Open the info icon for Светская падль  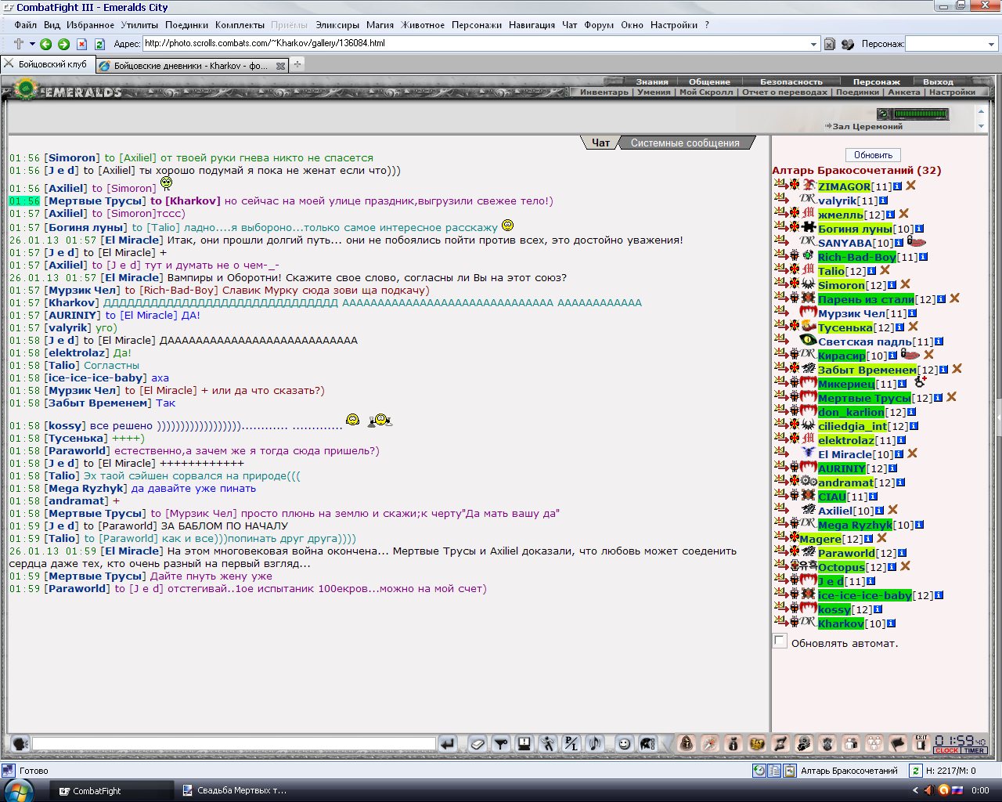tap(939, 341)
